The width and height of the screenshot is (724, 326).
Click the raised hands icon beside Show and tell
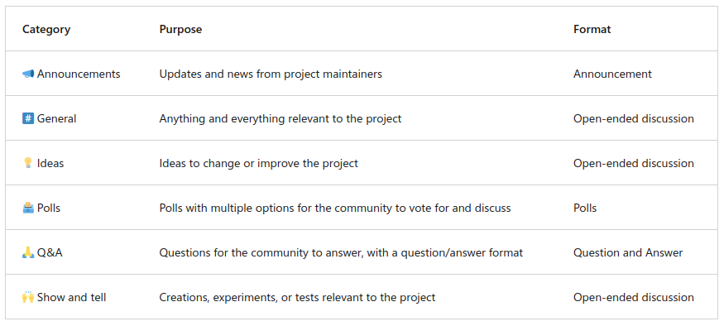28,297
